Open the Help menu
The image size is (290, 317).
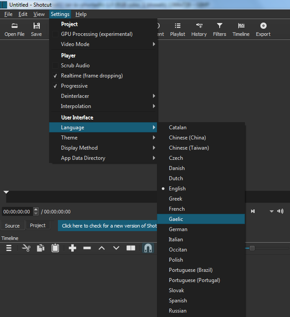(81, 14)
